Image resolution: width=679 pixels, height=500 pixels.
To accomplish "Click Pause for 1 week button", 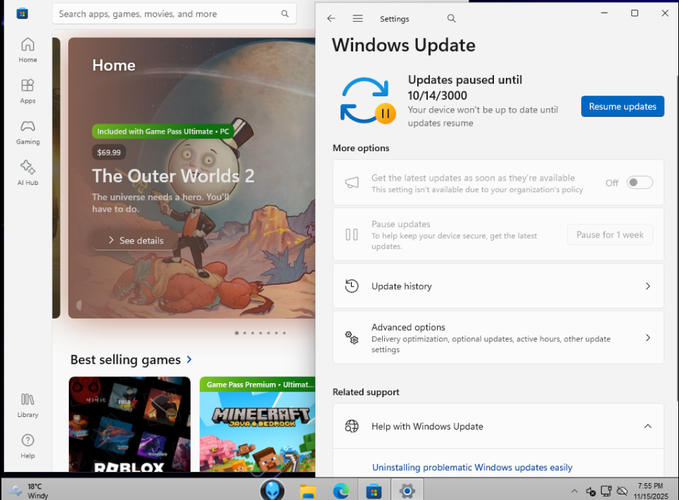I will [610, 235].
